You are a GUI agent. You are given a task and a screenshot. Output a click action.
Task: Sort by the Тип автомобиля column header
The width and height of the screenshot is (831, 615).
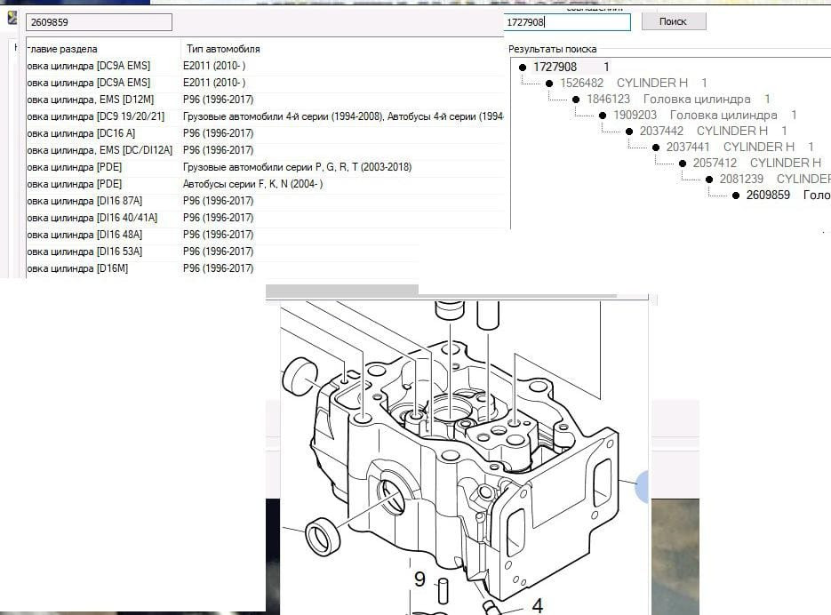[223, 49]
